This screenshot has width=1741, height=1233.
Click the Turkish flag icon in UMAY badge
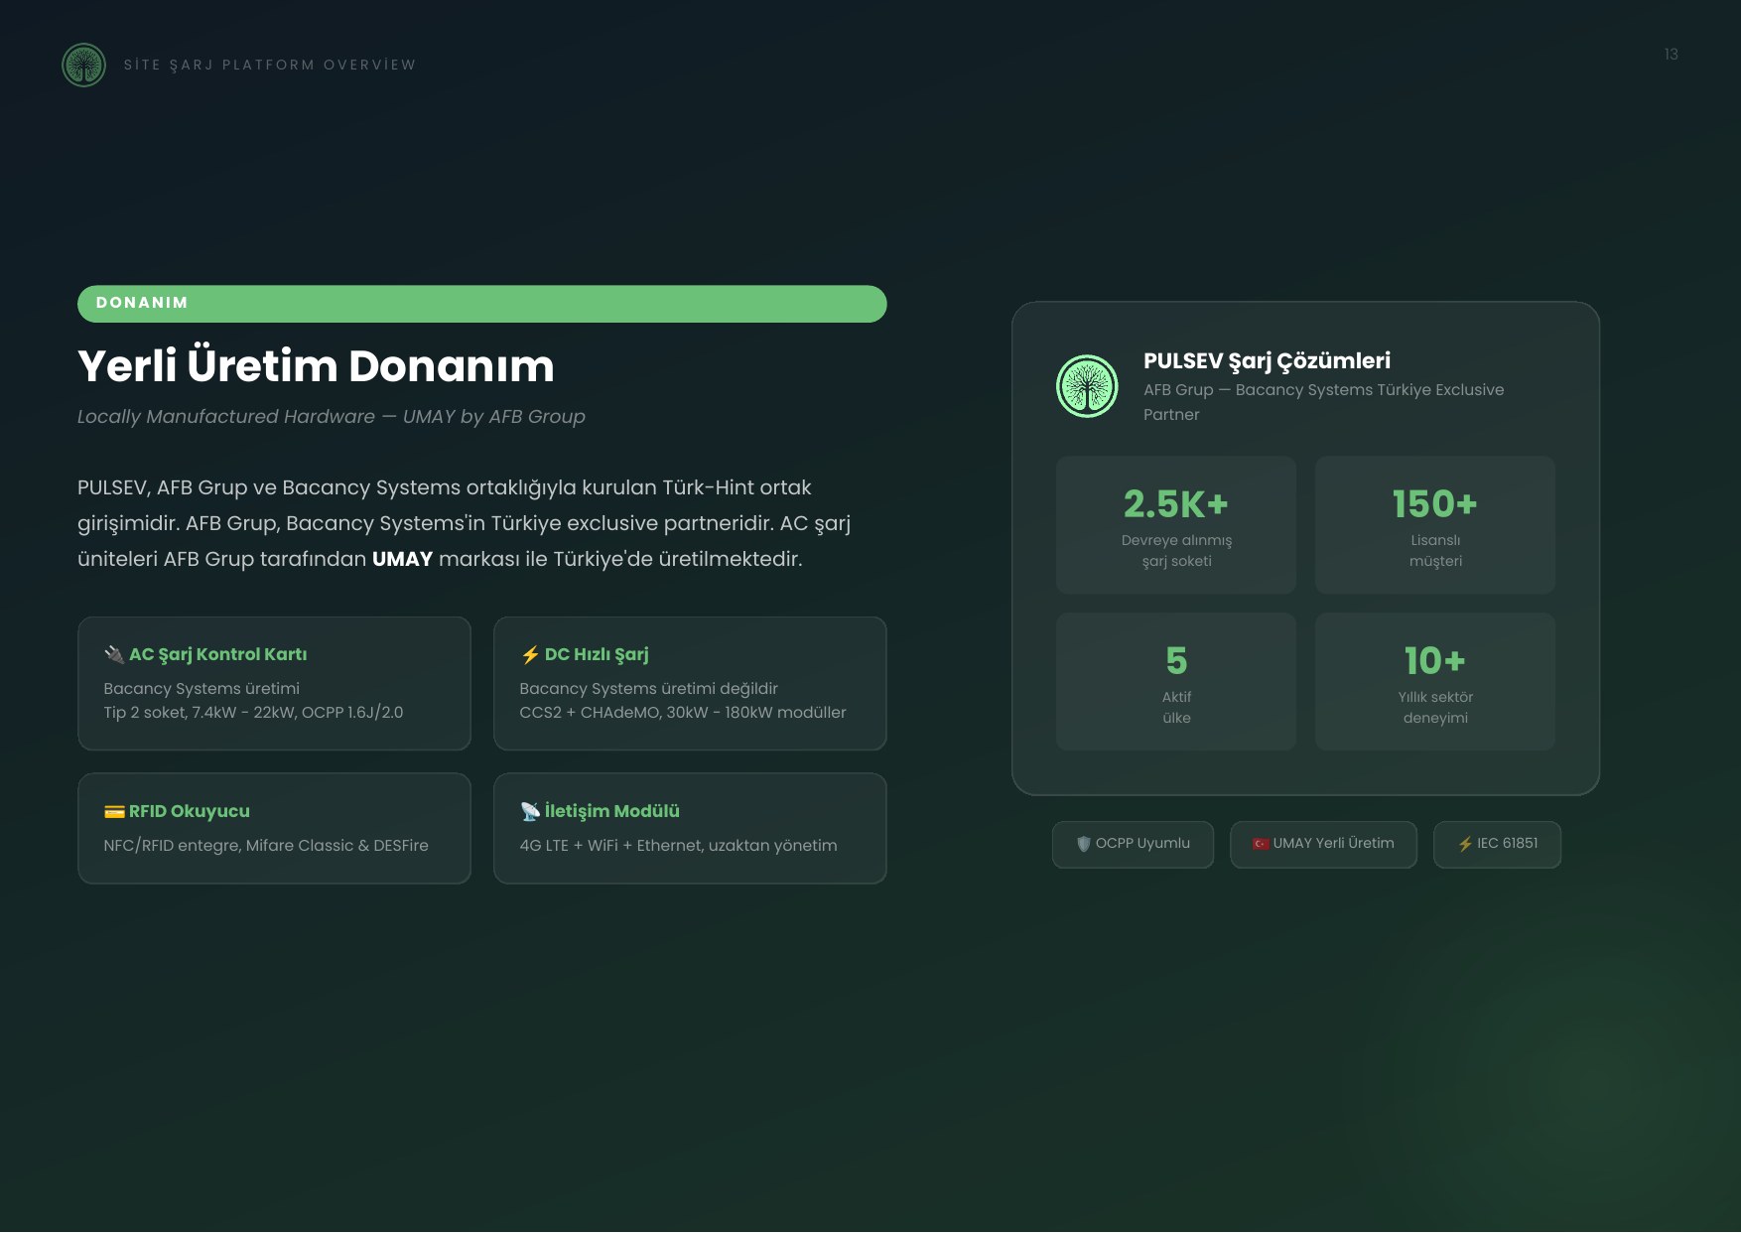pos(1261,844)
